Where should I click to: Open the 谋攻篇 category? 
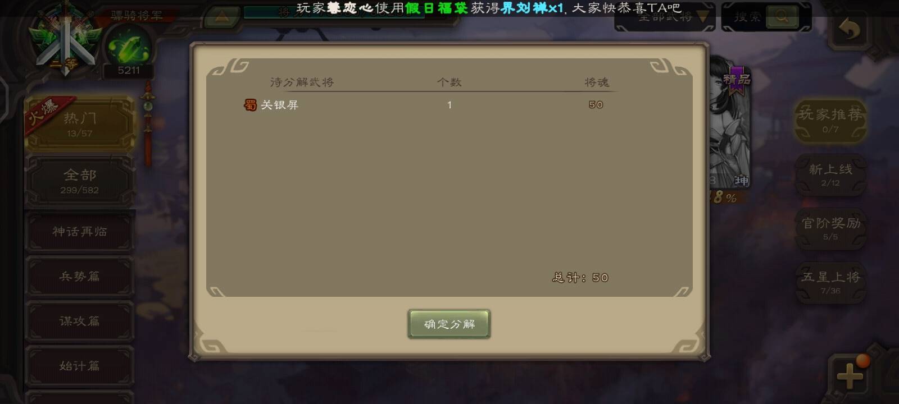[x=79, y=321]
